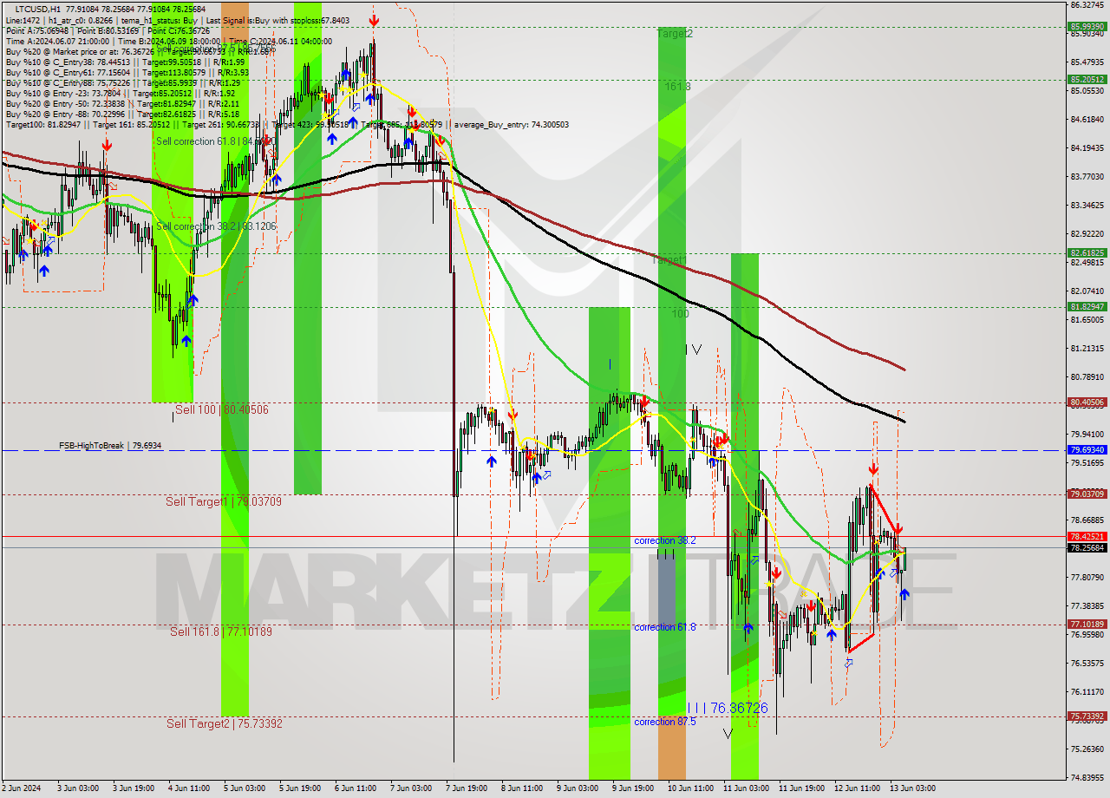The height and width of the screenshot is (798, 1110).
Task: Click the 'correction 38.2' blue label
Action: (664, 540)
